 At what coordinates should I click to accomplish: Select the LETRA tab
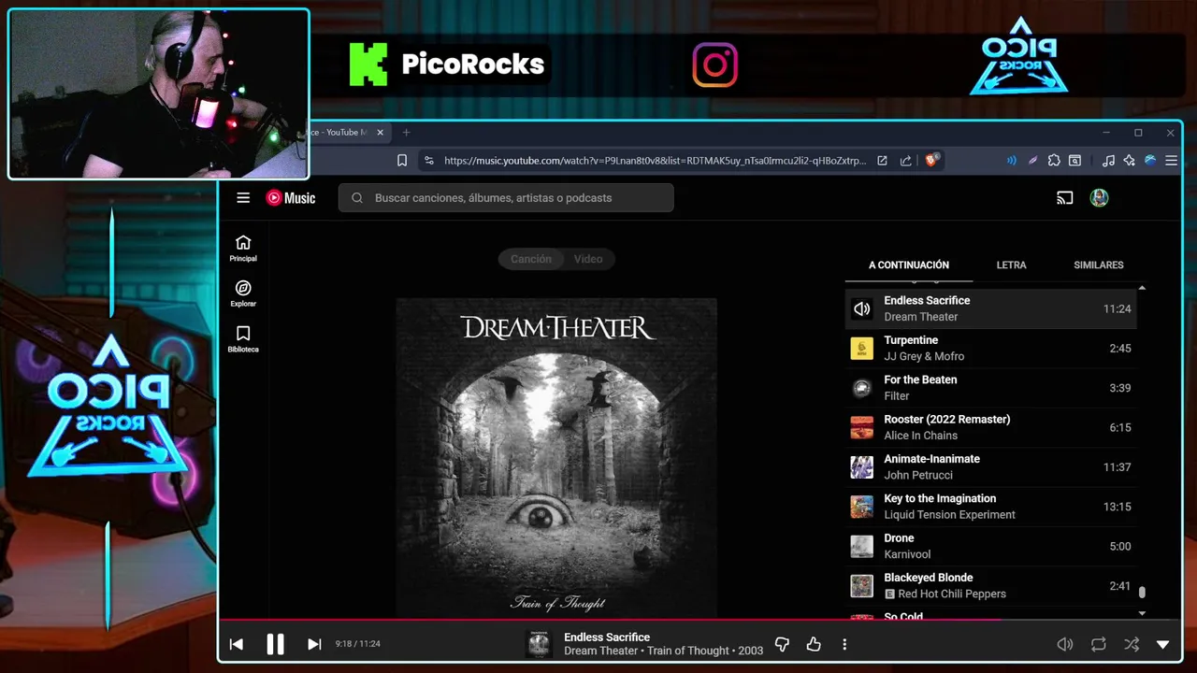click(1011, 265)
